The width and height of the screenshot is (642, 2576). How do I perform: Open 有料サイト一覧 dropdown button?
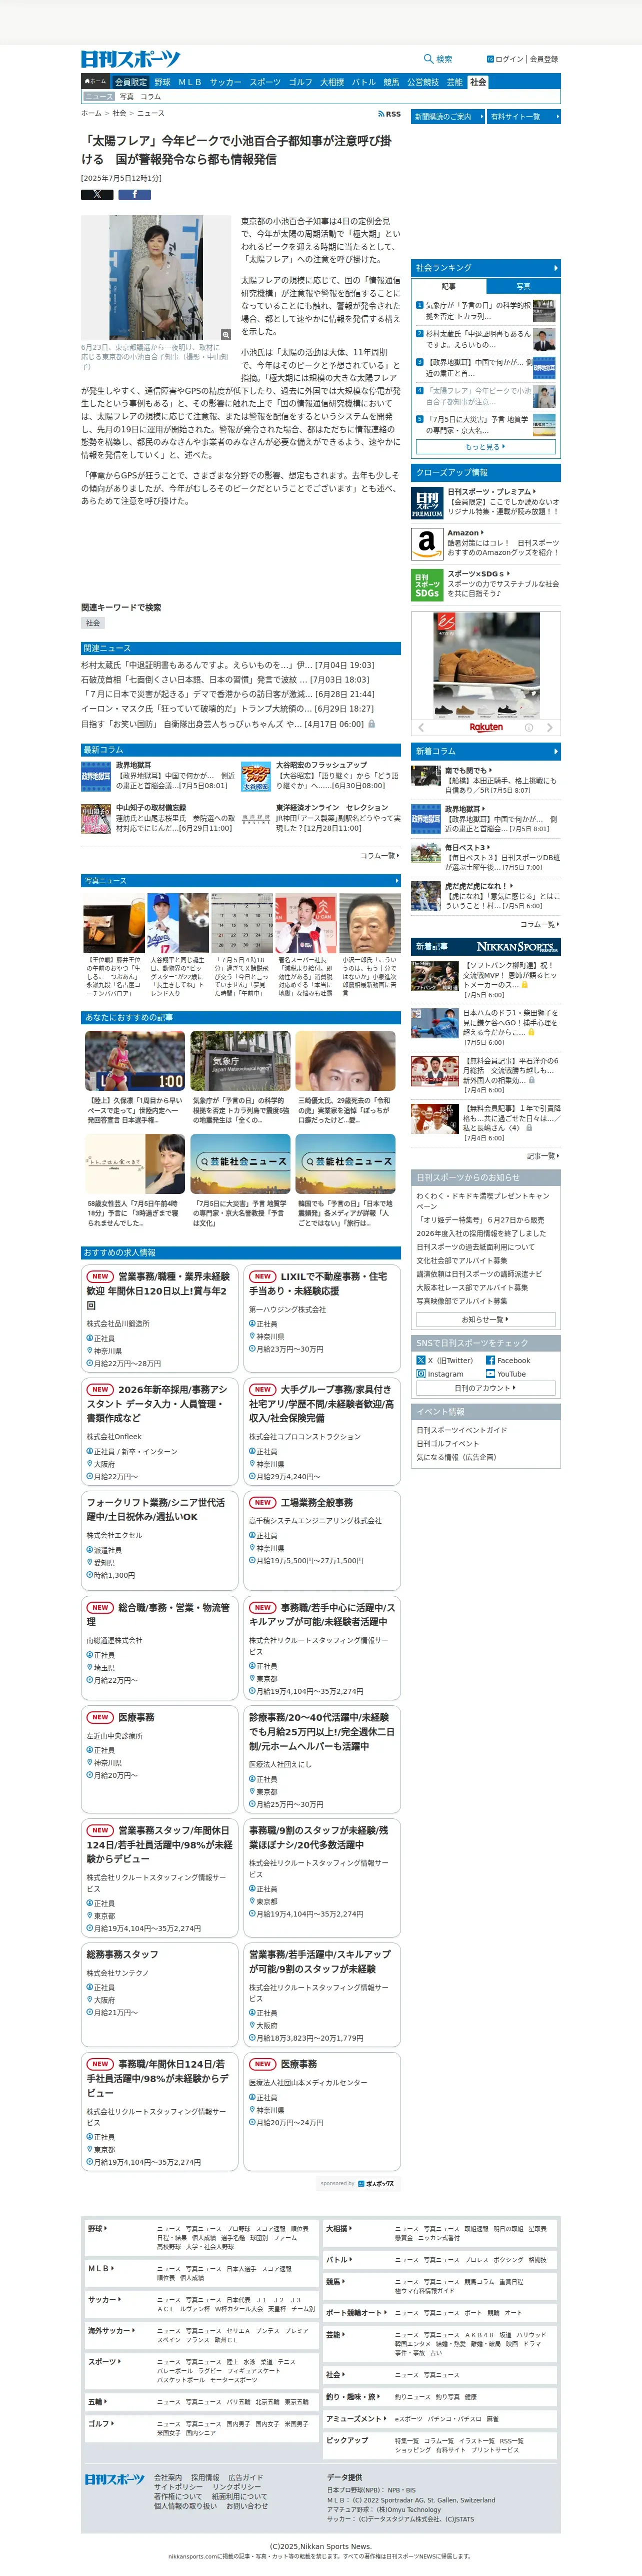click(524, 117)
